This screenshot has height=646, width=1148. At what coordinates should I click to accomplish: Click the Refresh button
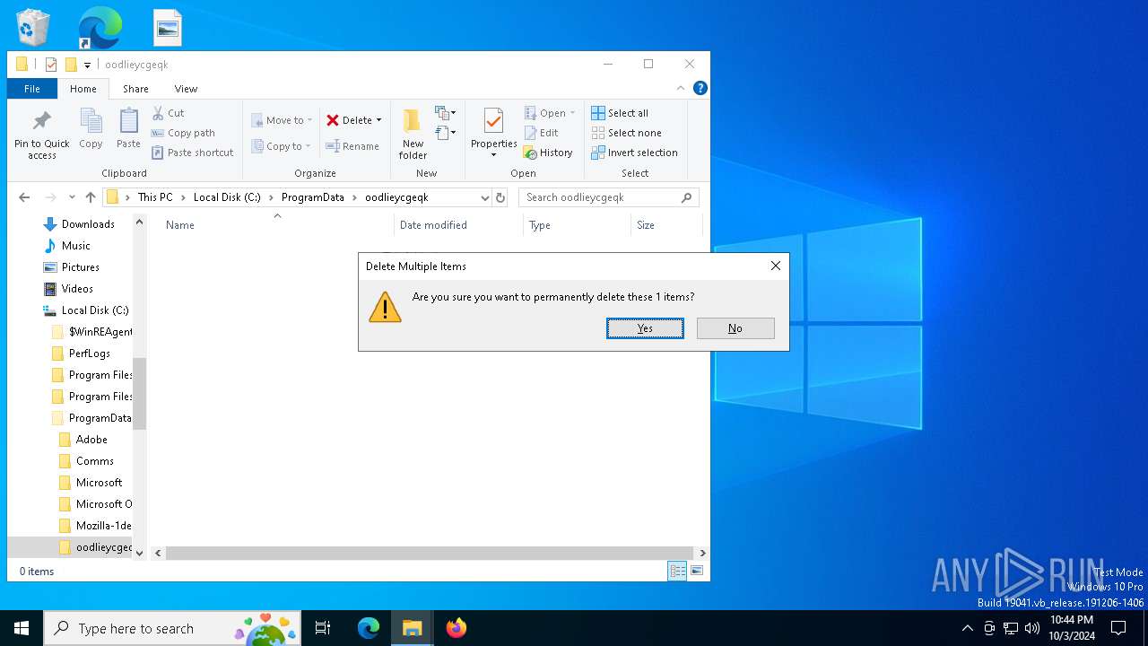pos(500,197)
